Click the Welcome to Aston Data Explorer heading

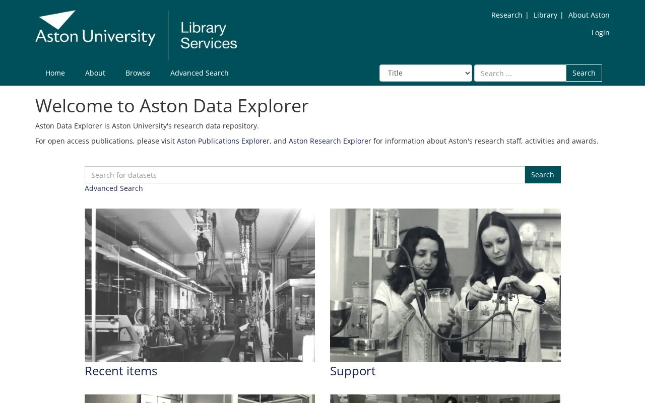[172, 106]
